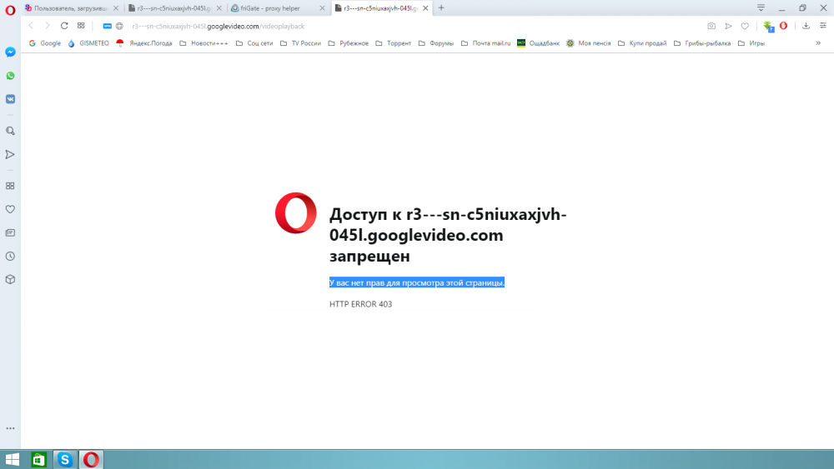Open Грибы-рыбалка bookmarks folder
834x469 pixels.
tap(702, 43)
